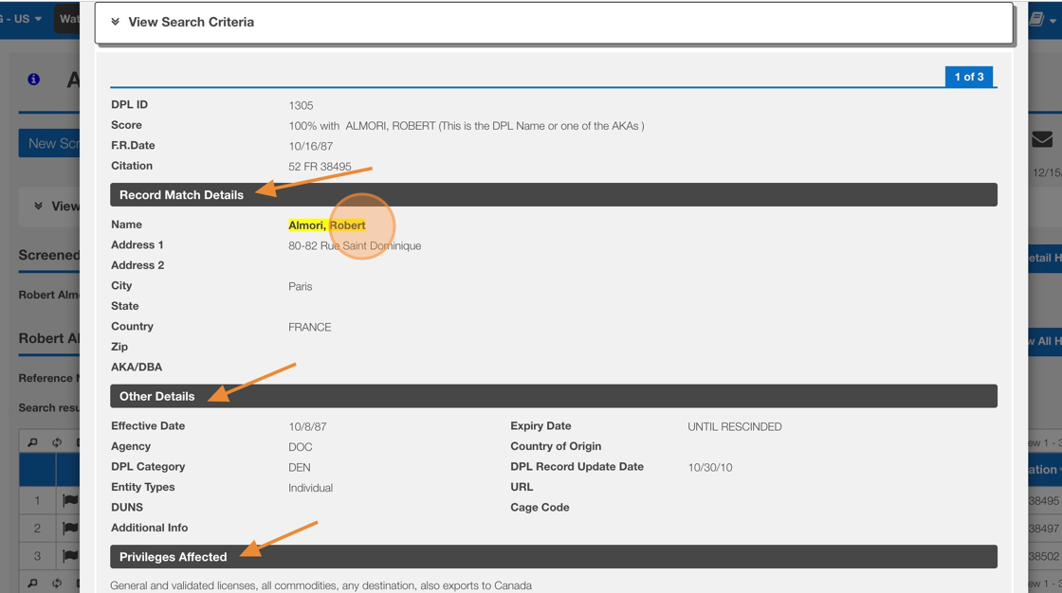The height and width of the screenshot is (593, 1062).
Task: Click the Detail button partially hidden at right
Action: [x=1044, y=258]
